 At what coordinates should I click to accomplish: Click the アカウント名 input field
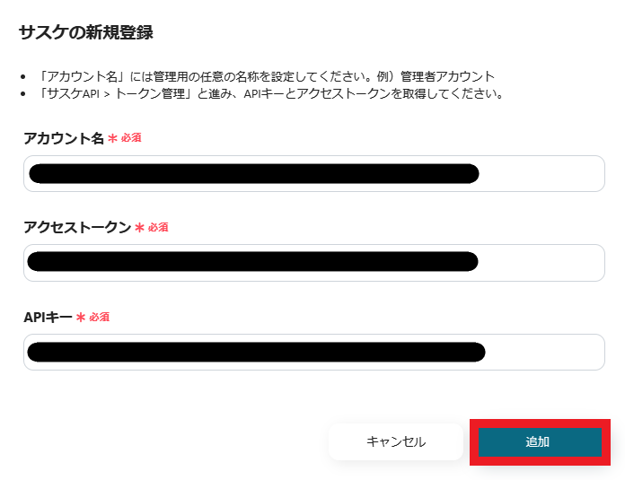tap(313, 173)
